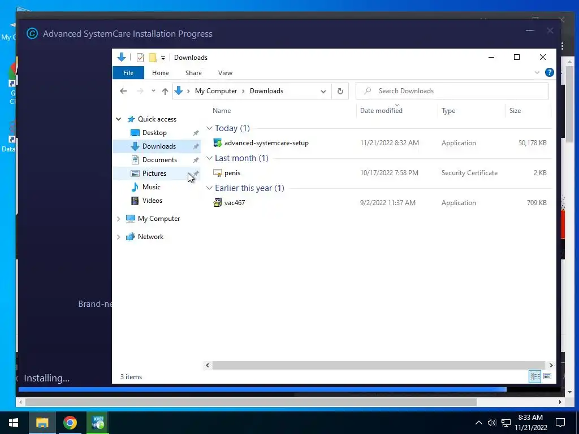Open the Windows Start menu
The height and width of the screenshot is (434, 579).
coord(14,423)
